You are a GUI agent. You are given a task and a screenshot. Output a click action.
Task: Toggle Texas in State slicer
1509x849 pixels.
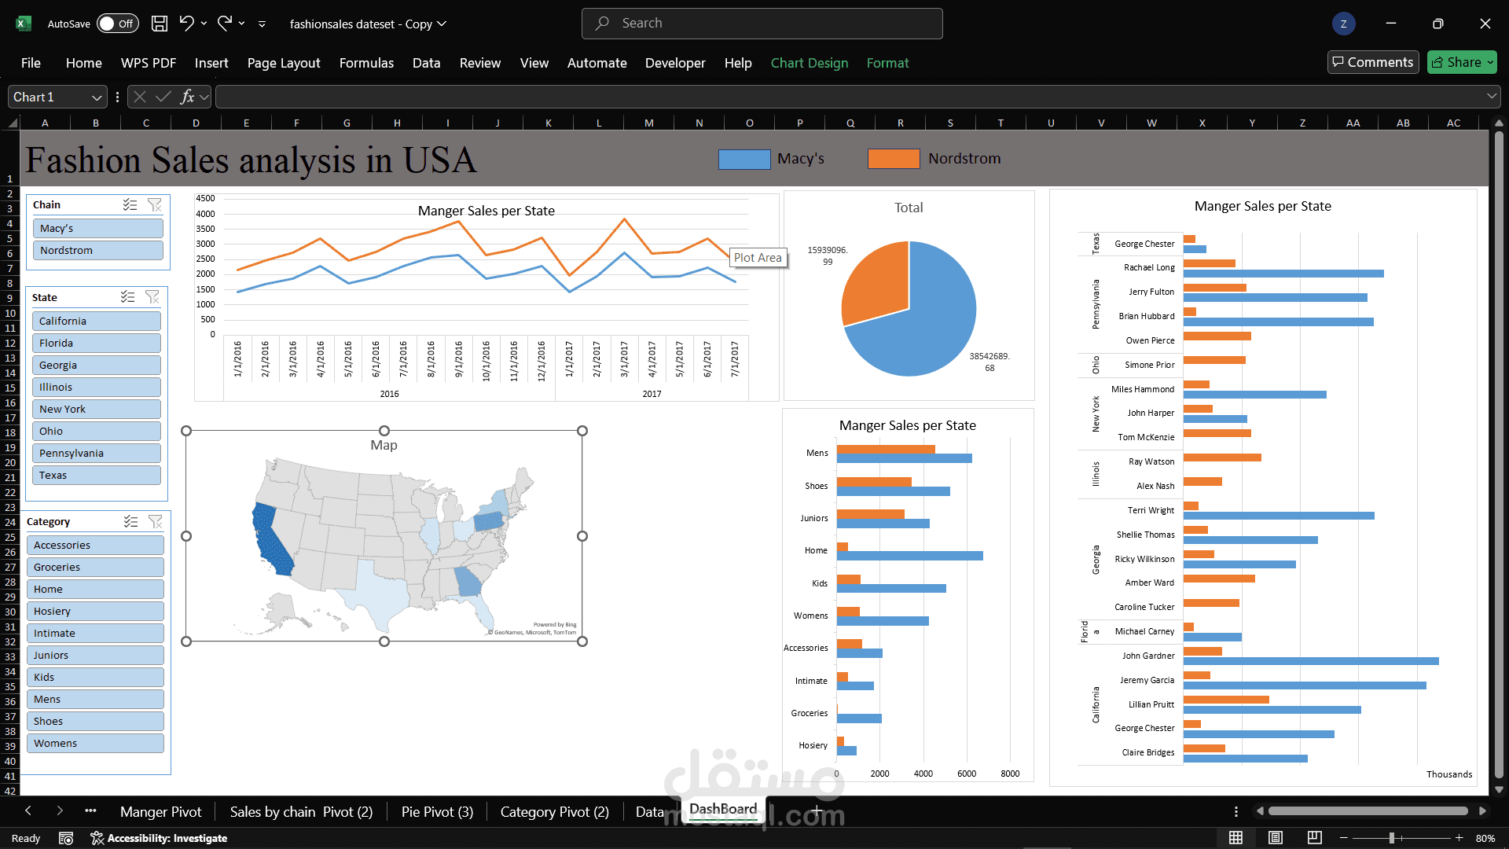tap(97, 475)
